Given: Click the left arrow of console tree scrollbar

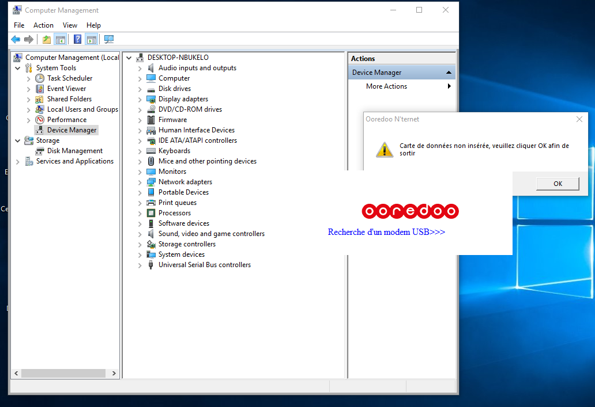Looking at the screenshot, I should [x=16, y=373].
